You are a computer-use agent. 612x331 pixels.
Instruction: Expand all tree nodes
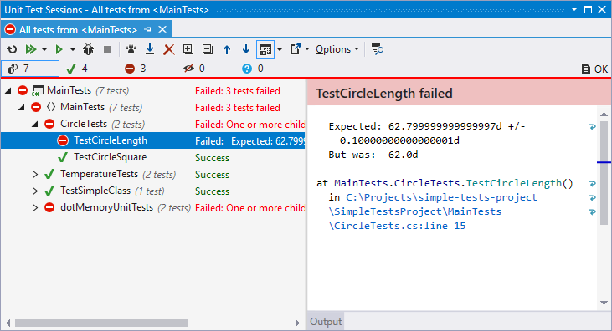coord(188,49)
